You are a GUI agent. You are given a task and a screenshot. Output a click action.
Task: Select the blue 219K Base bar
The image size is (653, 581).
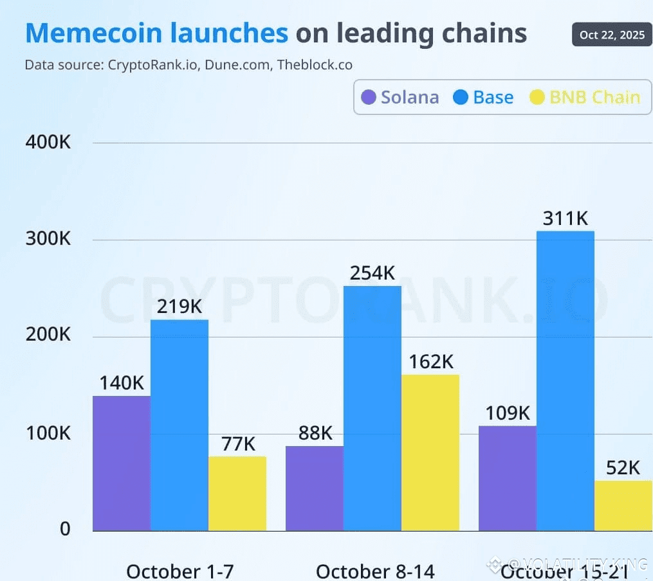pyautogui.click(x=179, y=425)
